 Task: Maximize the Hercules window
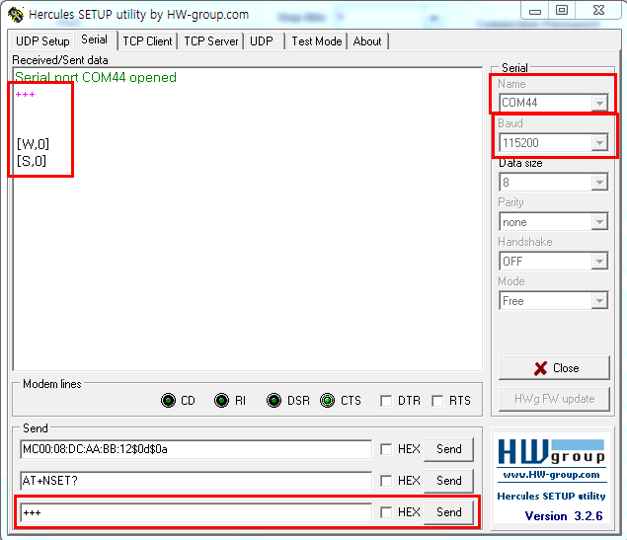tap(562, 10)
